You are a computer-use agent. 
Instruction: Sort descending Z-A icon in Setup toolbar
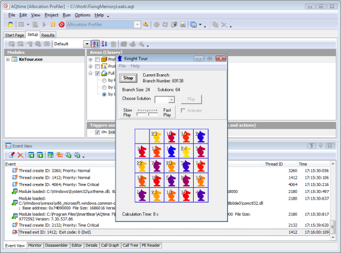point(105,44)
